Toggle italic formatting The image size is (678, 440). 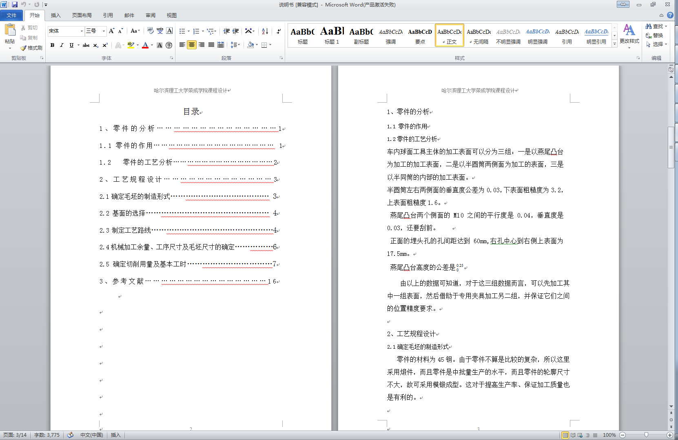tap(62, 45)
